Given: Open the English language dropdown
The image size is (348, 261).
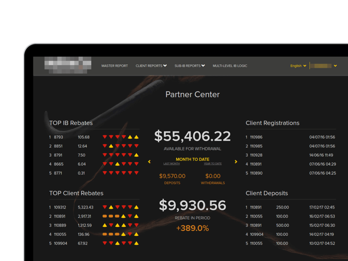Looking at the screenshot, I should (x=298, y=66).
